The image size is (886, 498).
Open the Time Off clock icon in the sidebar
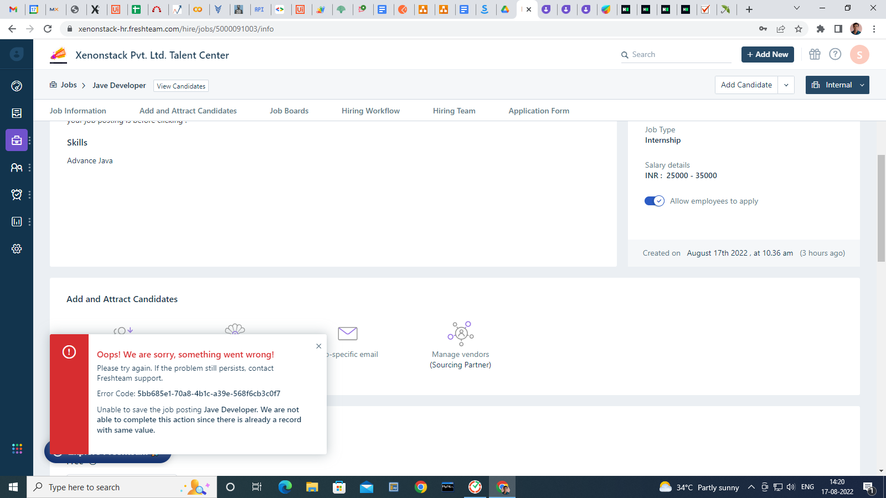click(17, 194)
